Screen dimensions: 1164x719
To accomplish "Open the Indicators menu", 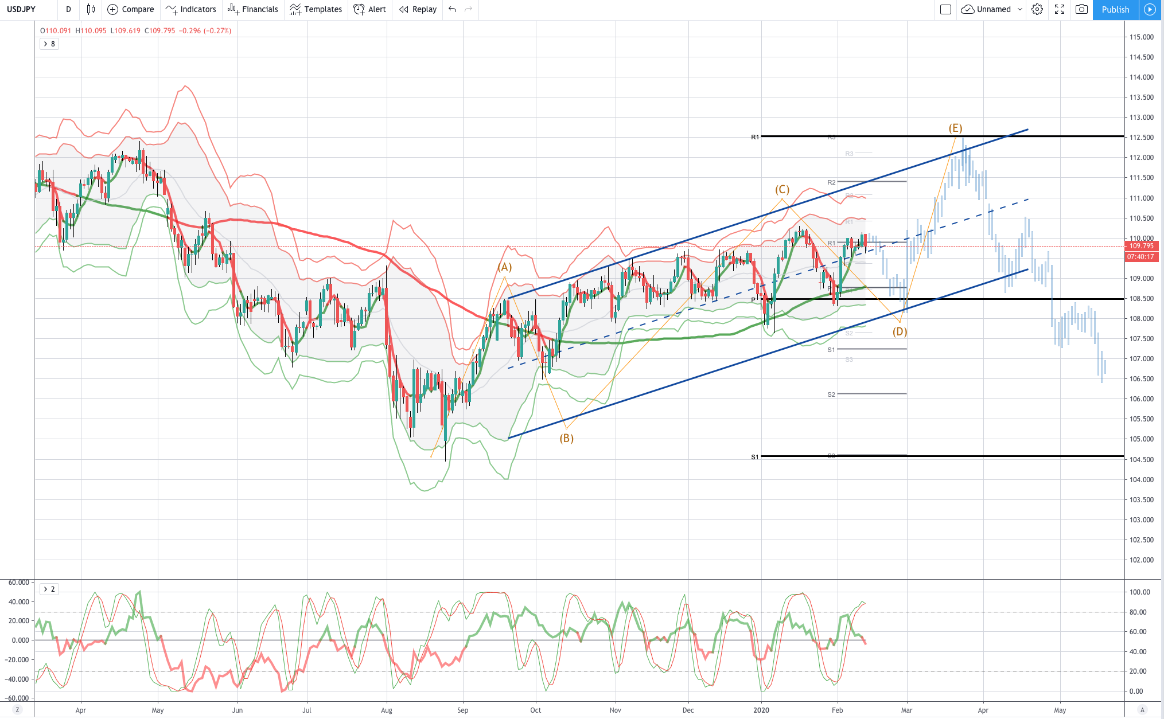I will click(190, 9).
